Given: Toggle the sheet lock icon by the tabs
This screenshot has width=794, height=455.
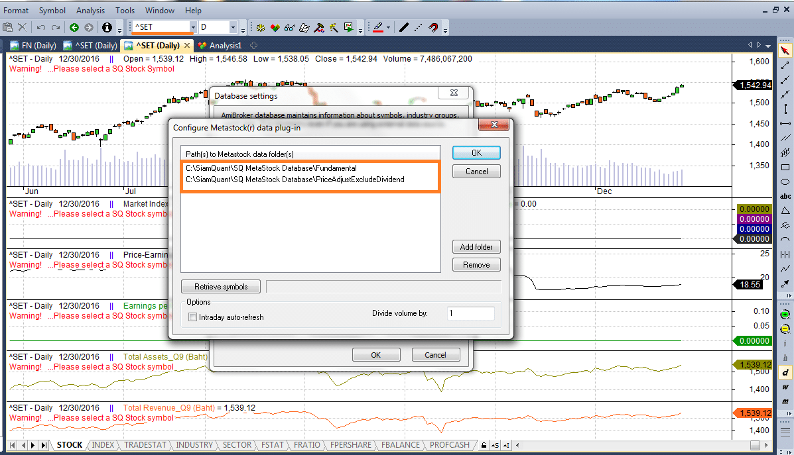Looking at the screenshot, I should 484,445.
